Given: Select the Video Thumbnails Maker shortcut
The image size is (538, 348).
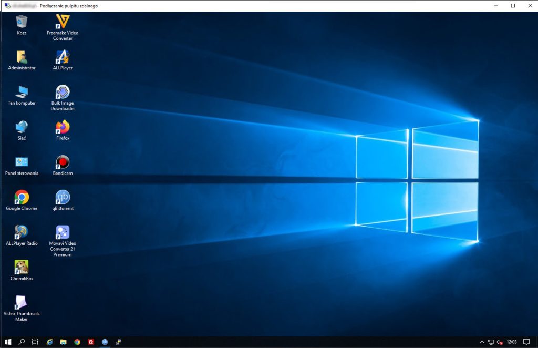Looking at the screenshot, I should pyautogui.click(x=22, y=302).
